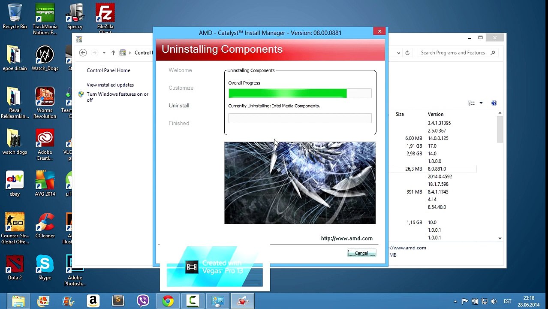The height and width of the screenshot is (309, 548).
Task: Open address bar history dropdown
Action: click(399, 53)
